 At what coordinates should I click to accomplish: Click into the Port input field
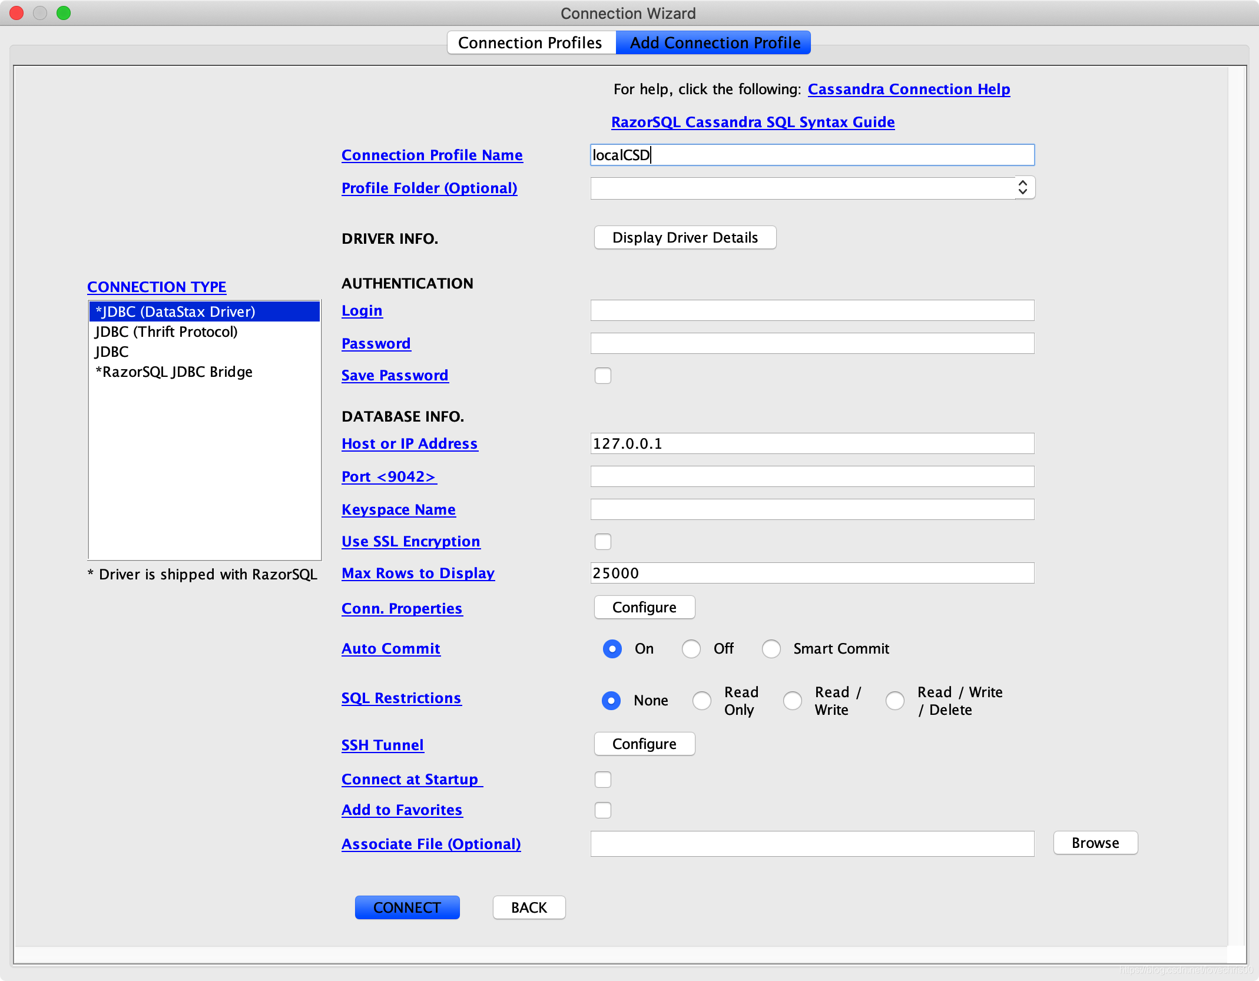[812, 477]
